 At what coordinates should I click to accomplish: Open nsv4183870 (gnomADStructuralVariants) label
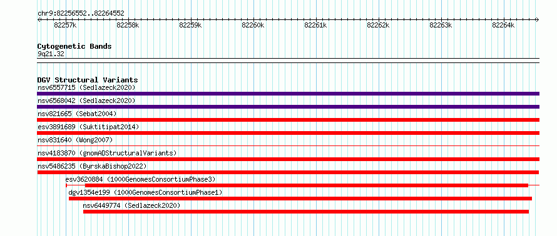[x=107, y=153]
